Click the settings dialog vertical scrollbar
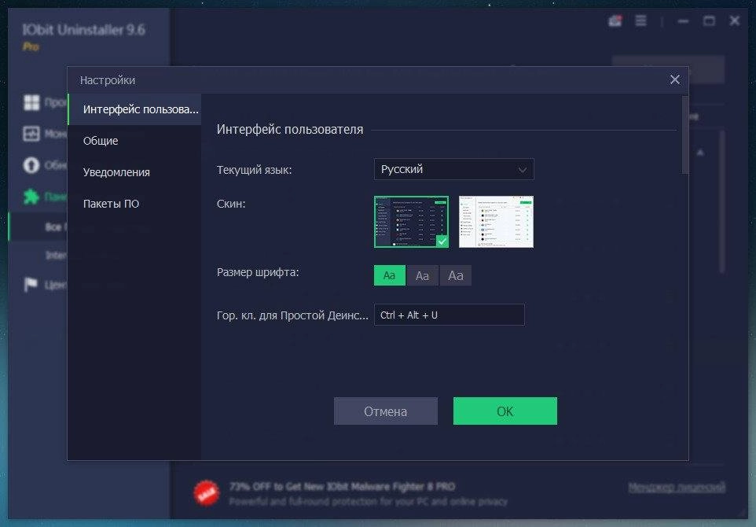This screenshot has height=527, width=756. tap(685, 135)
